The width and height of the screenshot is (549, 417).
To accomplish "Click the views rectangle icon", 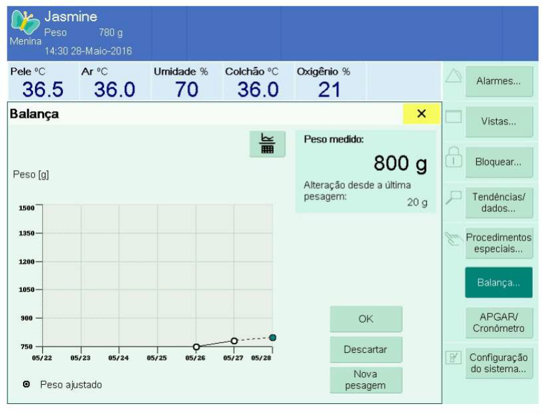I will click(453, 116).
